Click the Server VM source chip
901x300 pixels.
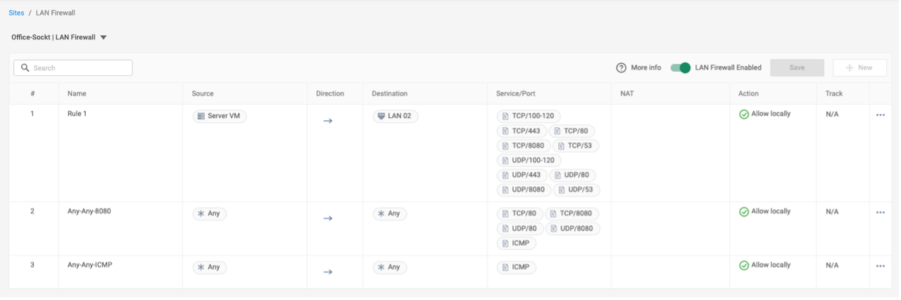pyautogui.click(x=220, y=116)
